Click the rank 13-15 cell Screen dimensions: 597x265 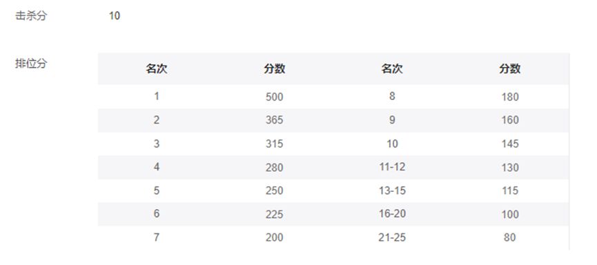tap(392, 190)
